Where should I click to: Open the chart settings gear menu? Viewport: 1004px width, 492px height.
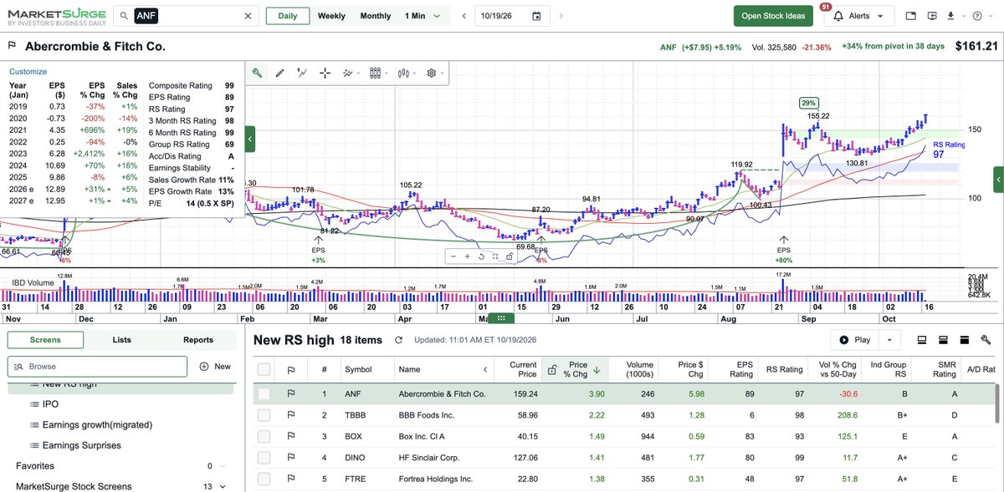coord(433,74)
